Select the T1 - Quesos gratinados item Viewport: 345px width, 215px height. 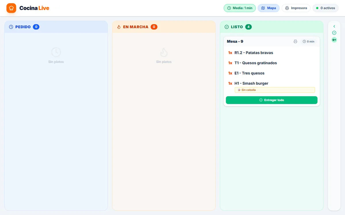272,63
